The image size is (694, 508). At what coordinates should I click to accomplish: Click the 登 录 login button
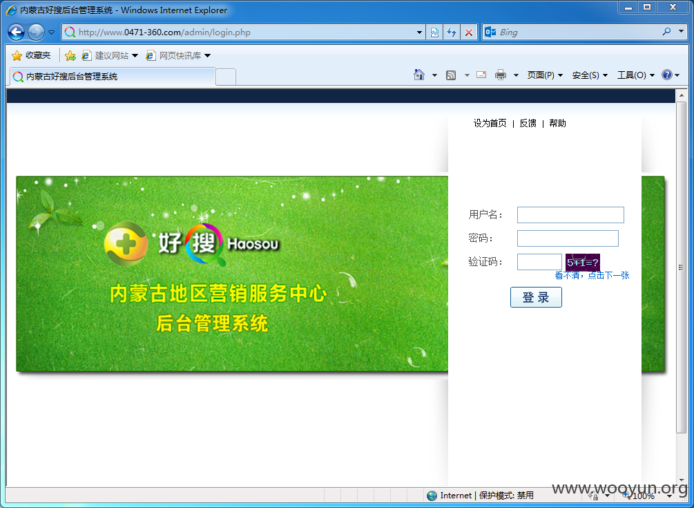coord(536,297)
